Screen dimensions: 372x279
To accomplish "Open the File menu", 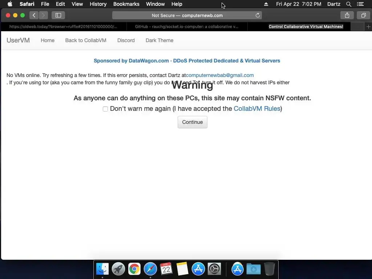I will pyautogui.click(x=45, y=4).
